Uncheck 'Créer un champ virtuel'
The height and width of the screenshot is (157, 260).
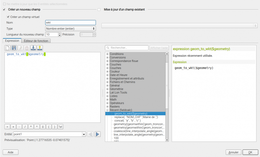(x=8, y=17)
